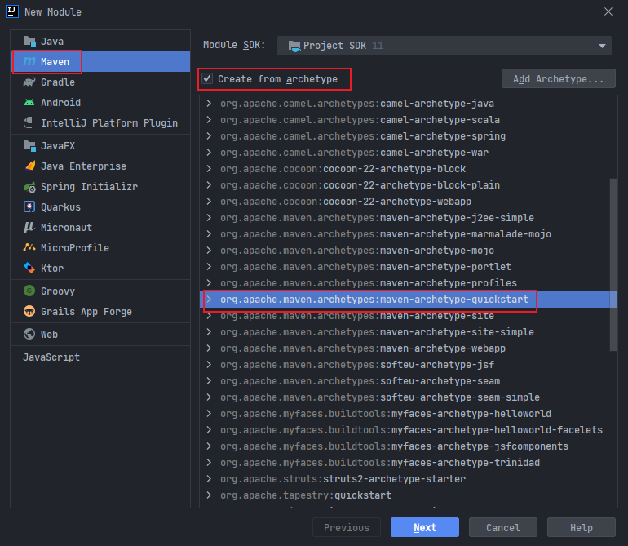The width and height of the screenshot is (628, 546).
Task: Select the Spring Initializr module type
Action: (100, 186)
